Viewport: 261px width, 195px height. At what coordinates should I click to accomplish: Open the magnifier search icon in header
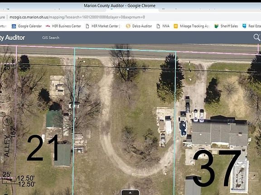pyautogui.click(x=257, y=37)
